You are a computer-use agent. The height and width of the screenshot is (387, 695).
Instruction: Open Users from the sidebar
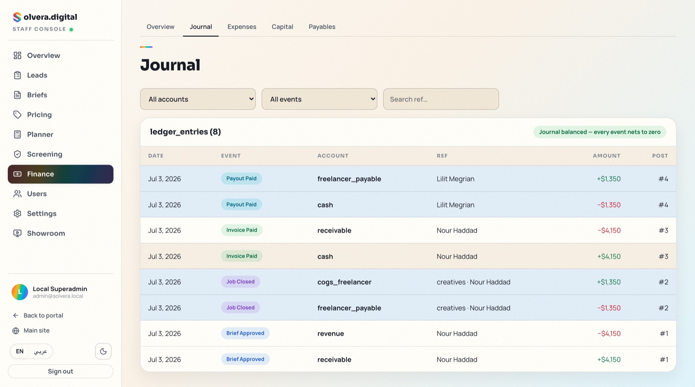pos(61,194)
